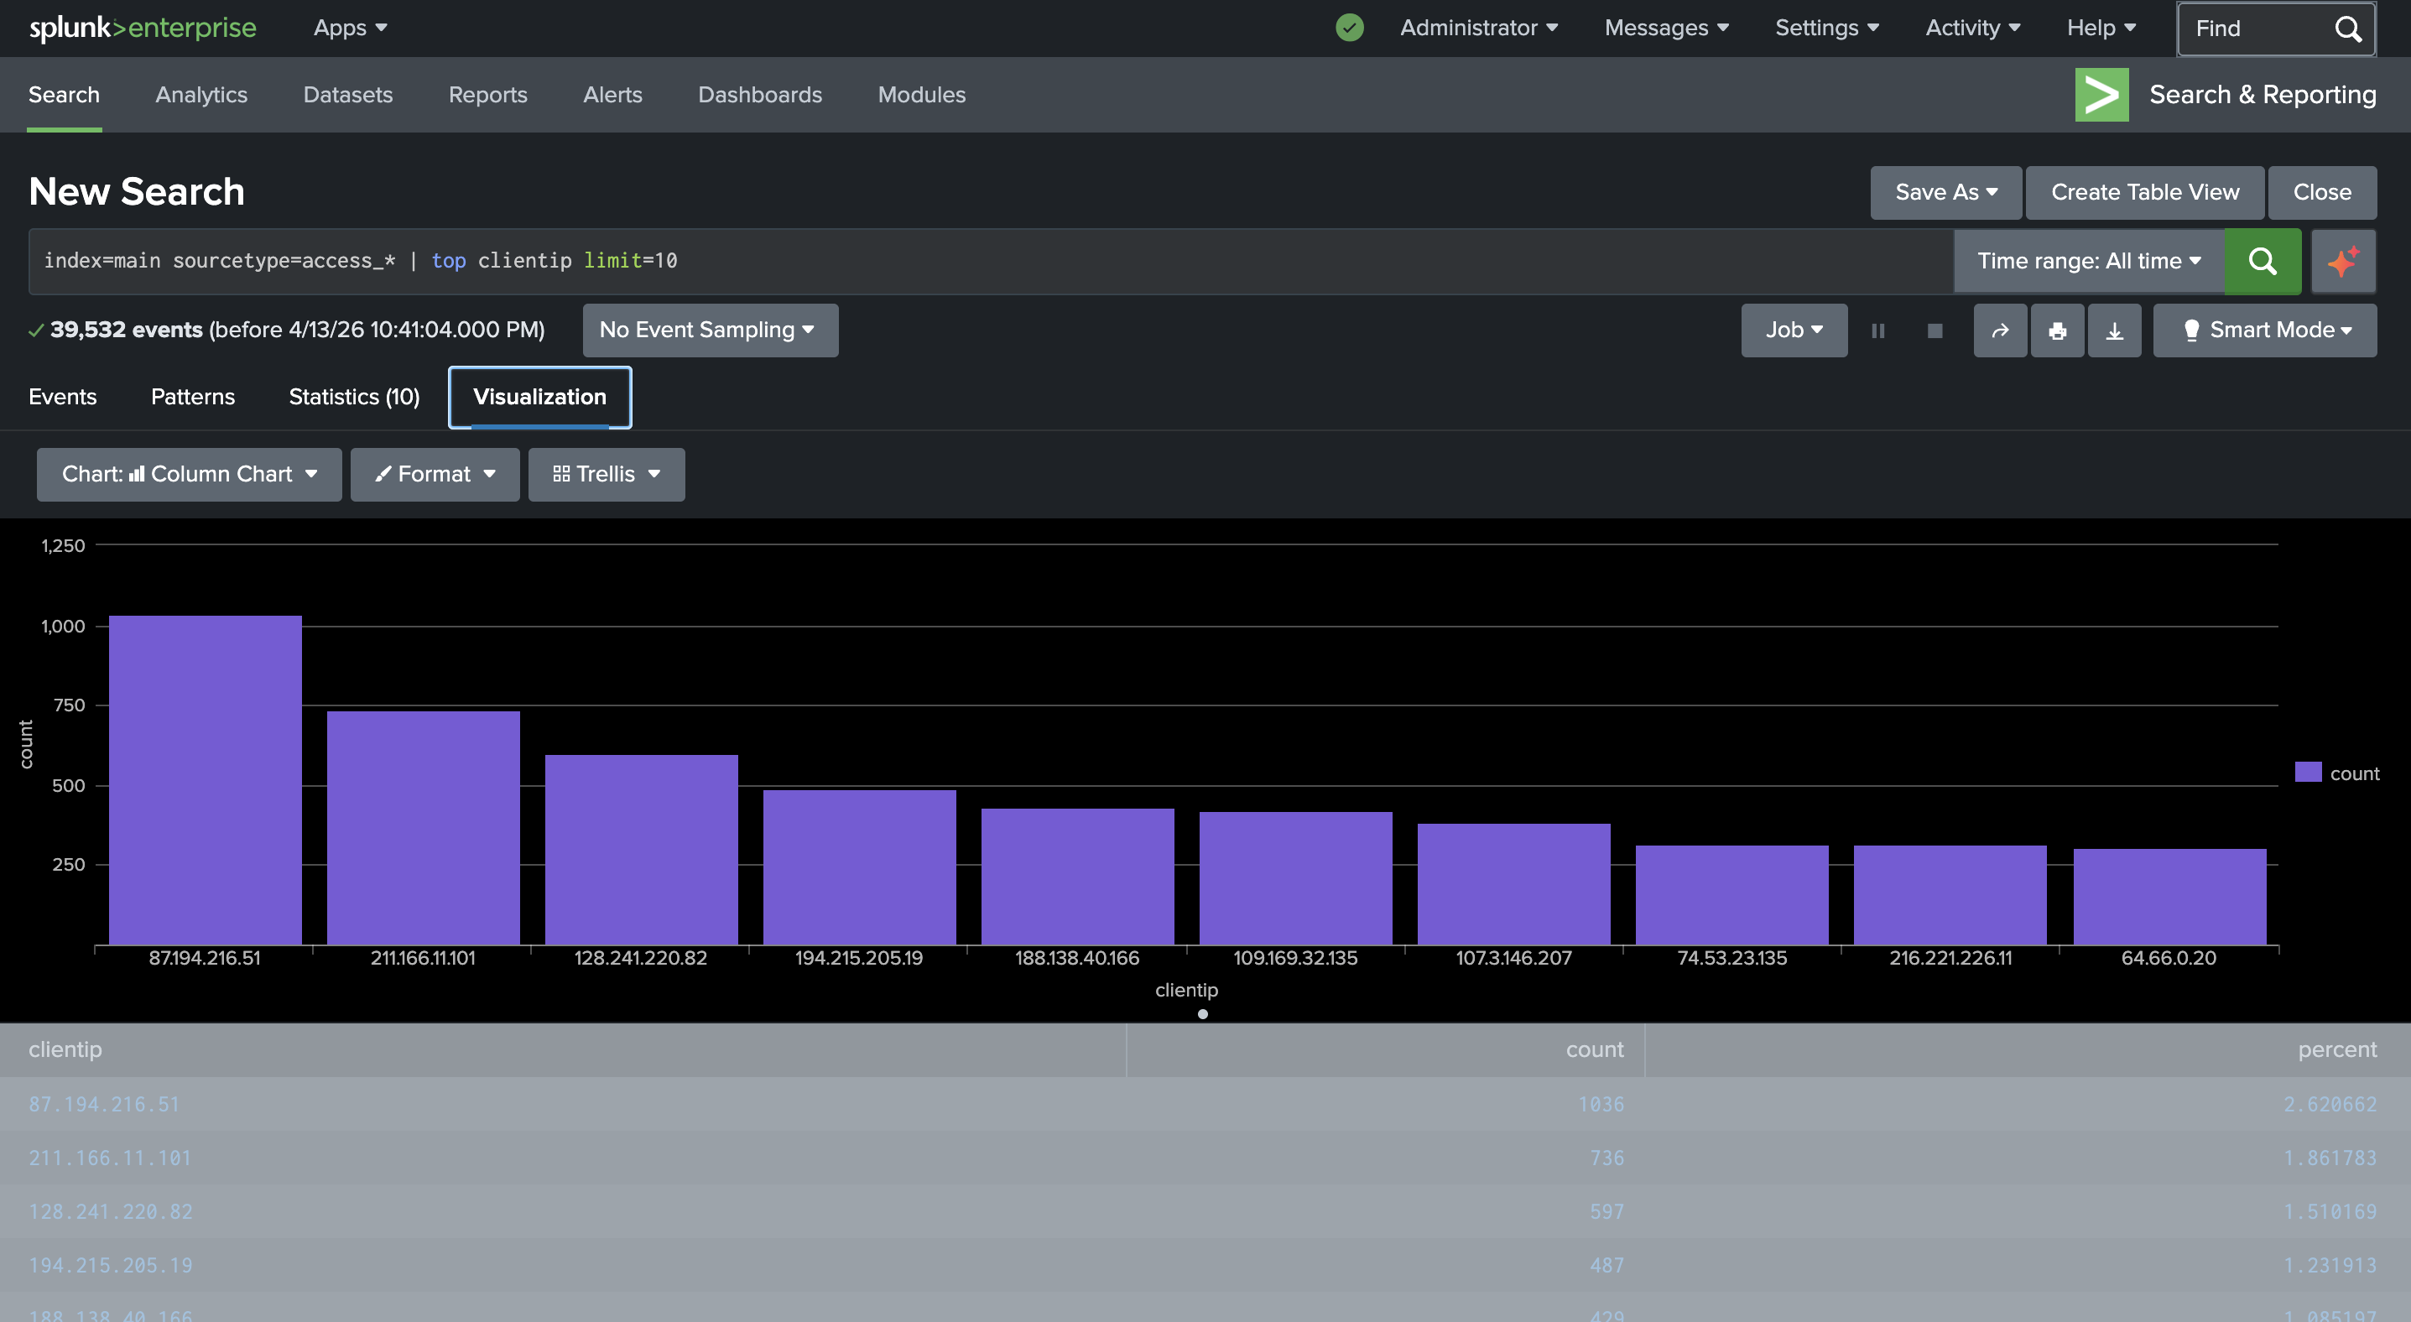The height and width of the screenshot is (1322, 2411).
Task: Expand the Time range All time picker
Action: [x=2088, y=261]
